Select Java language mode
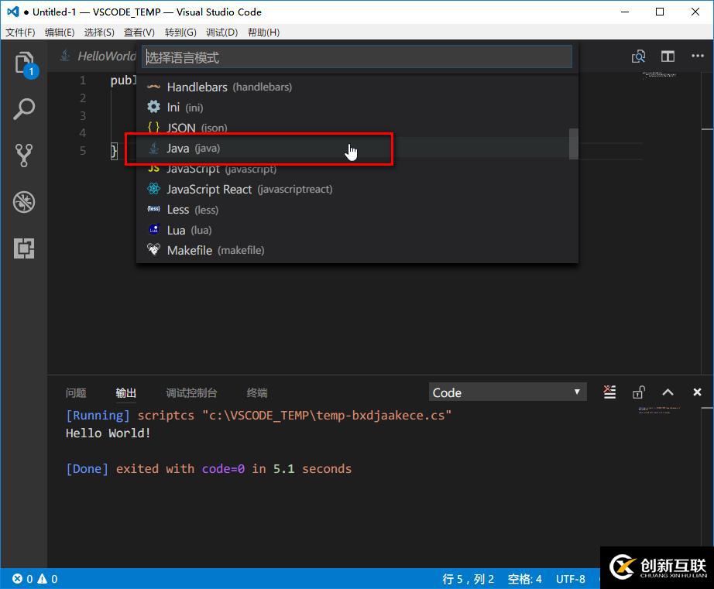714x589 pixels. click(x=357, y=149)
